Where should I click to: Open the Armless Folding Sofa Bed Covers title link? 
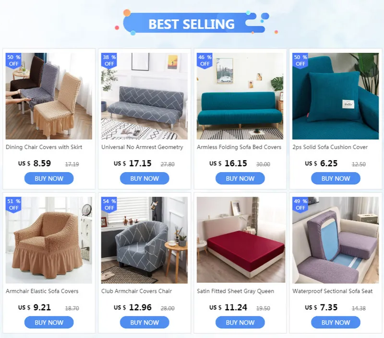coord(239,147)
